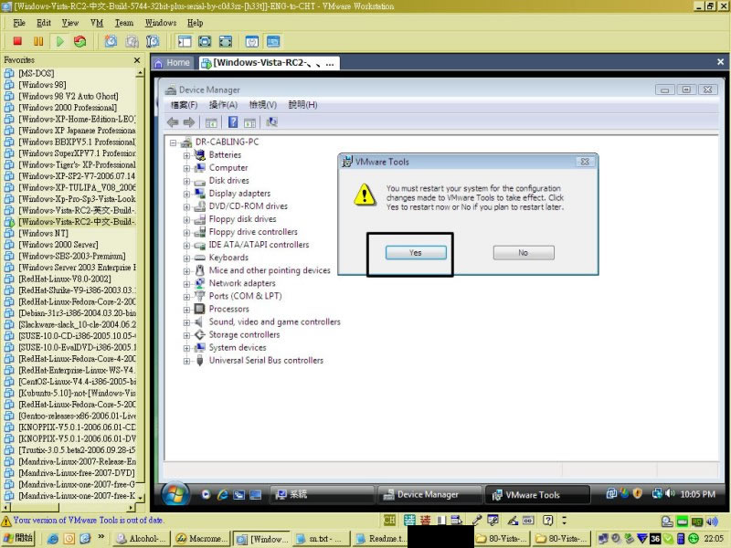Expand the Keyboards node
Screen dimensions: 731x548
pyautogui.click(x=186, y=258)
